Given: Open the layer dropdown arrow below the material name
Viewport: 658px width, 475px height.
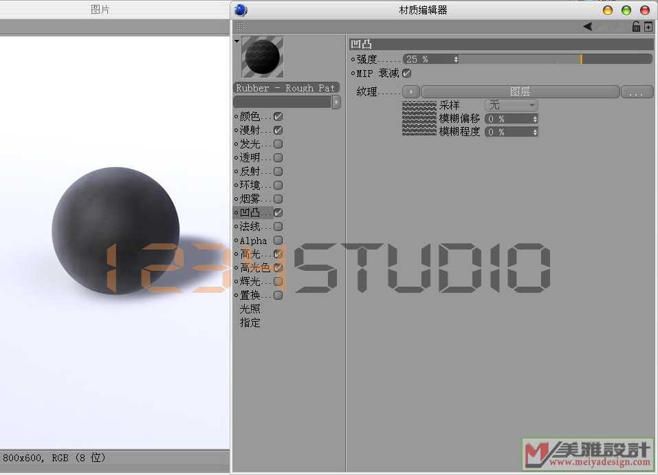Looking at the screenshot, I should 336,102.
